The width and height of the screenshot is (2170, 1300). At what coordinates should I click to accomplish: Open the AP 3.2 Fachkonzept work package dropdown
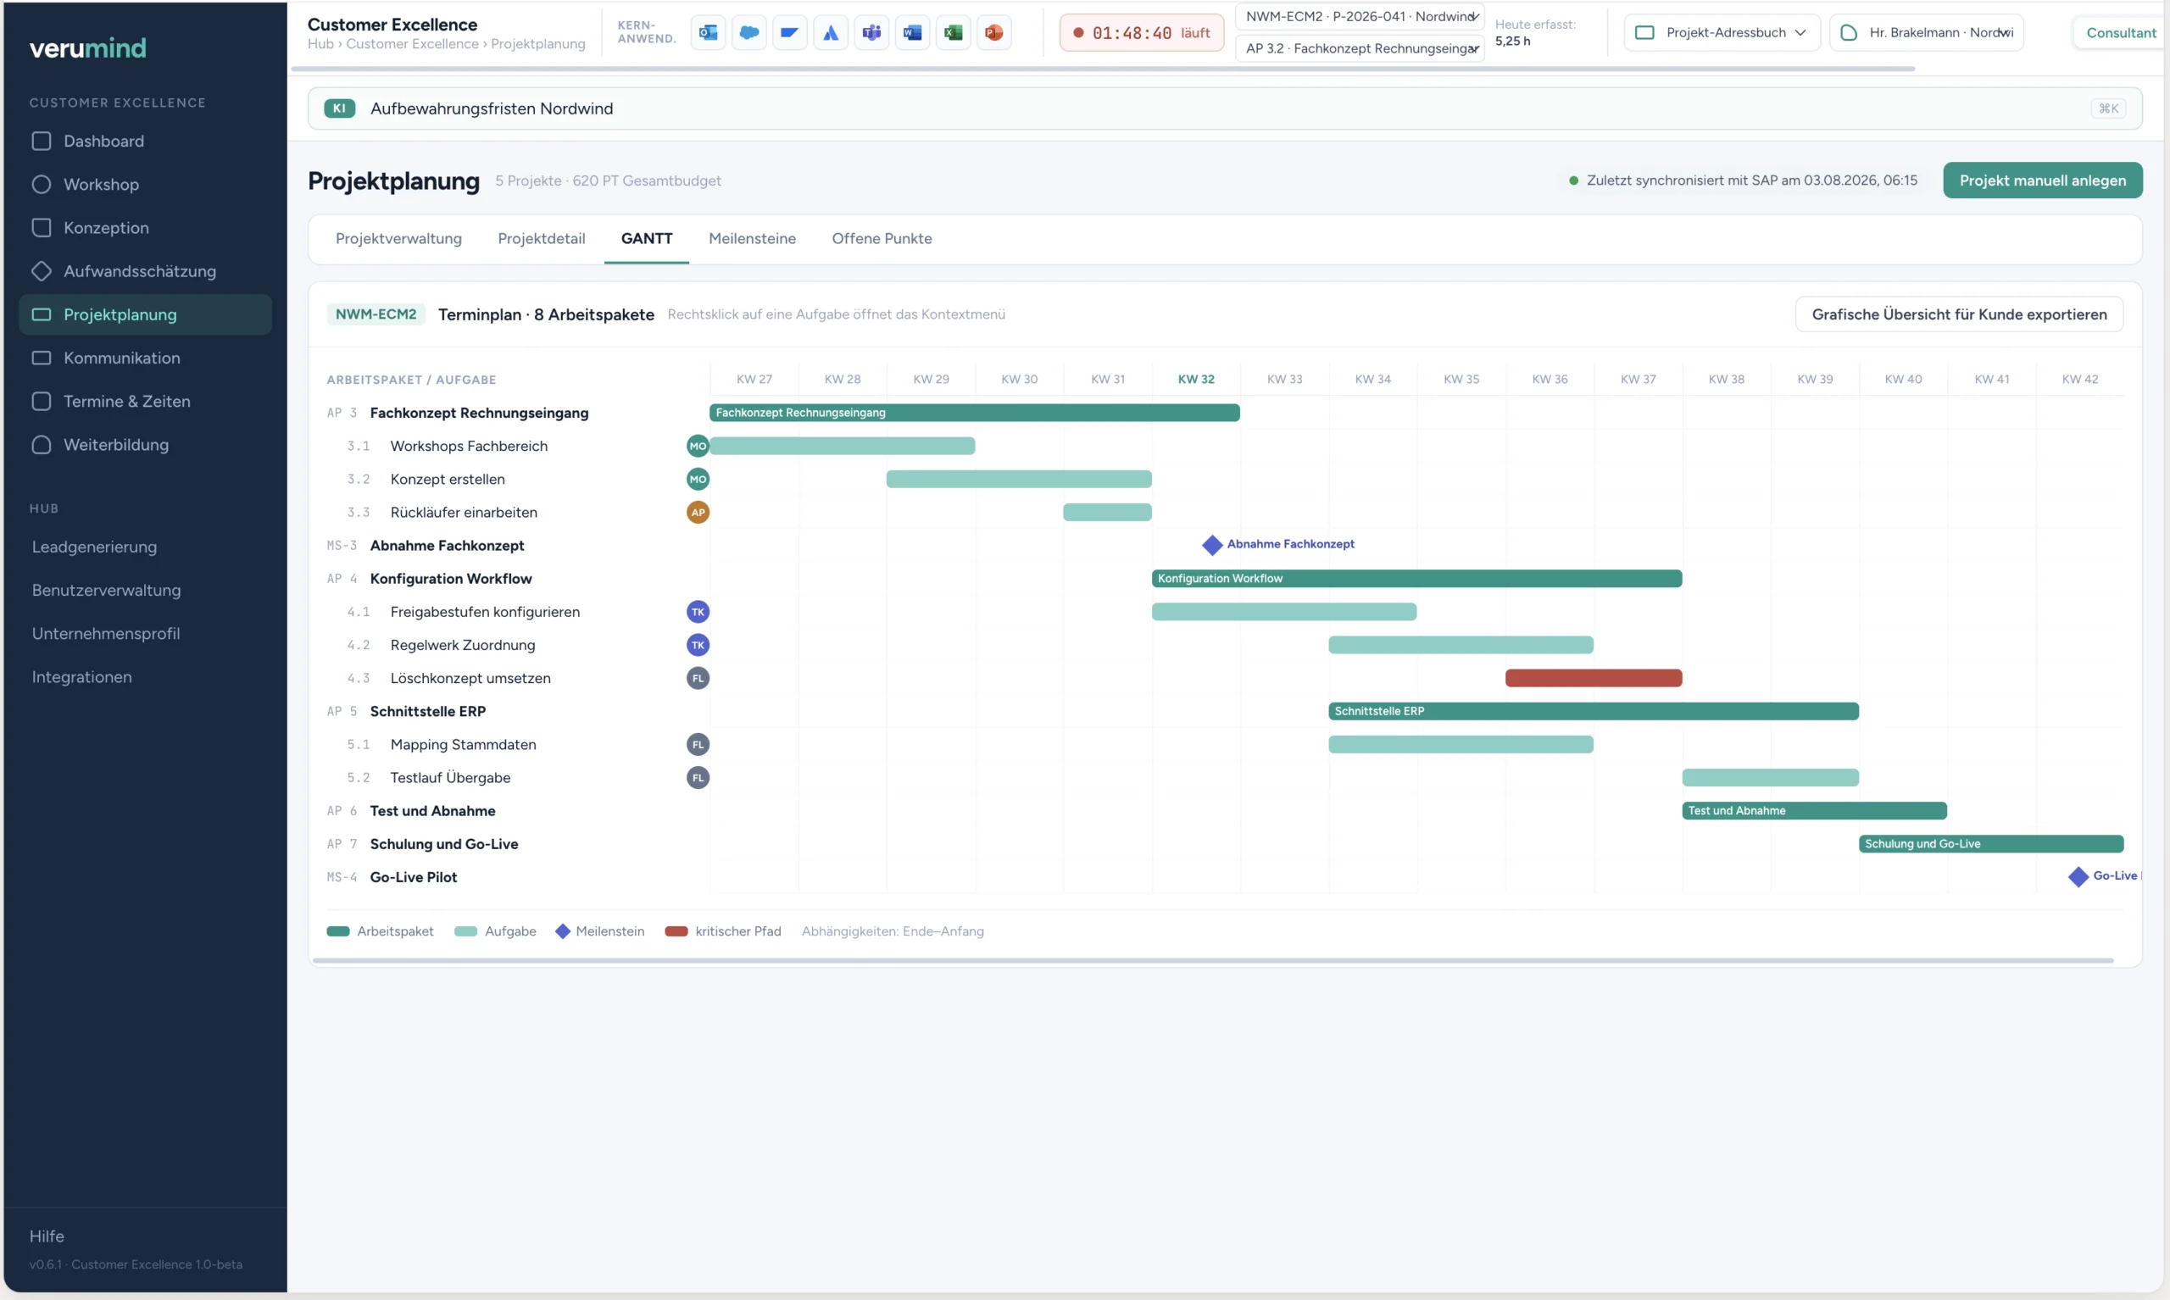pyautogui.click(x=1360, y=48)
